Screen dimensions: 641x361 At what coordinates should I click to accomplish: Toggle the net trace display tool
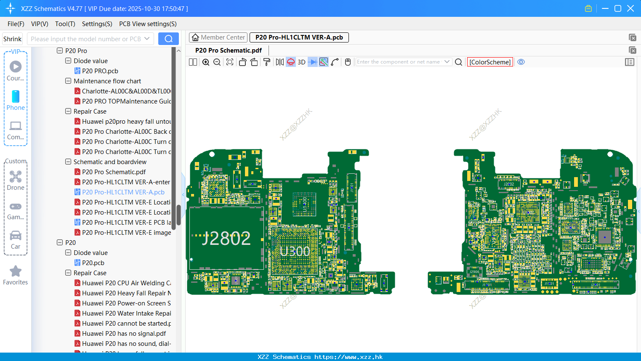[x=324, y=62]
